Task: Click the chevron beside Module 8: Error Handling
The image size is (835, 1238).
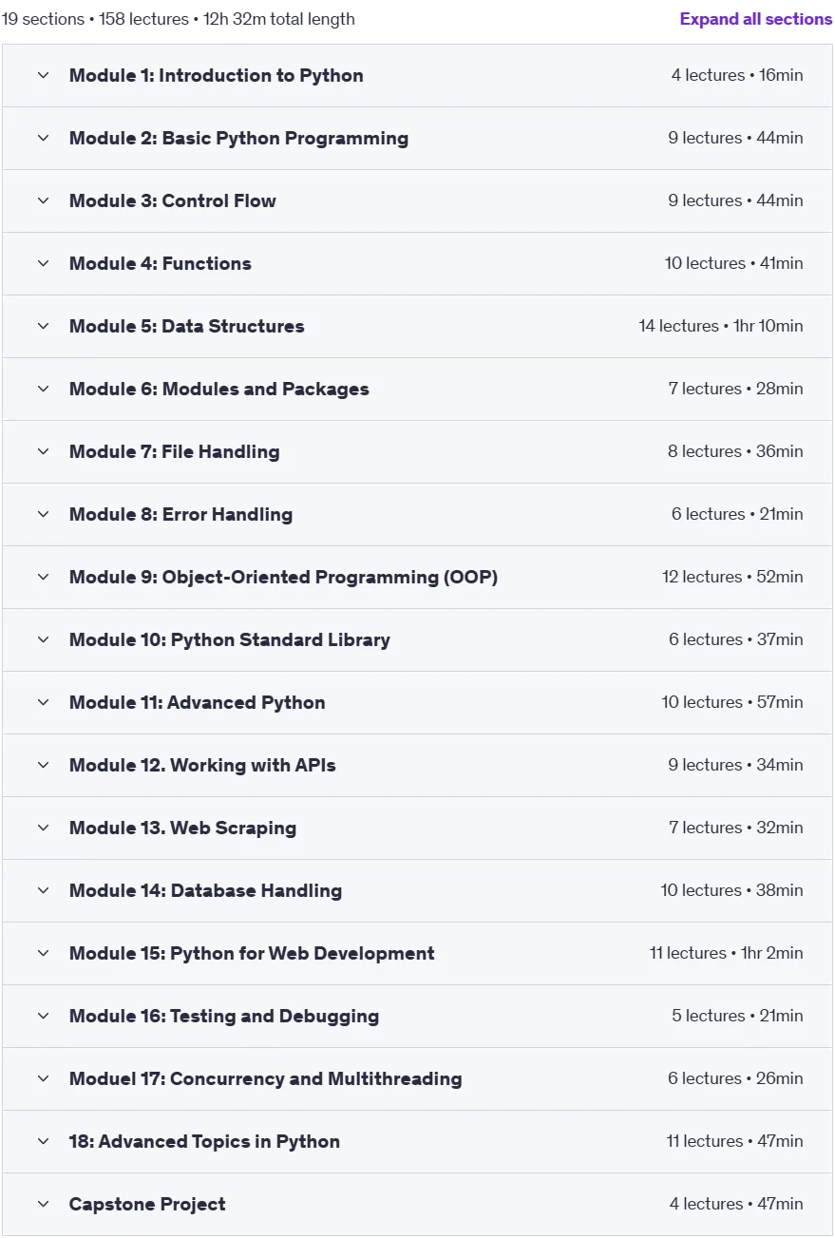Action: coord(43,514)
